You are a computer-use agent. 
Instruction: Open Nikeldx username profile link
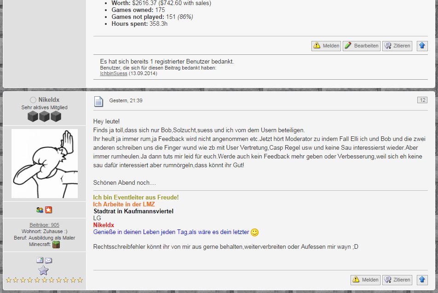[49, 100]
